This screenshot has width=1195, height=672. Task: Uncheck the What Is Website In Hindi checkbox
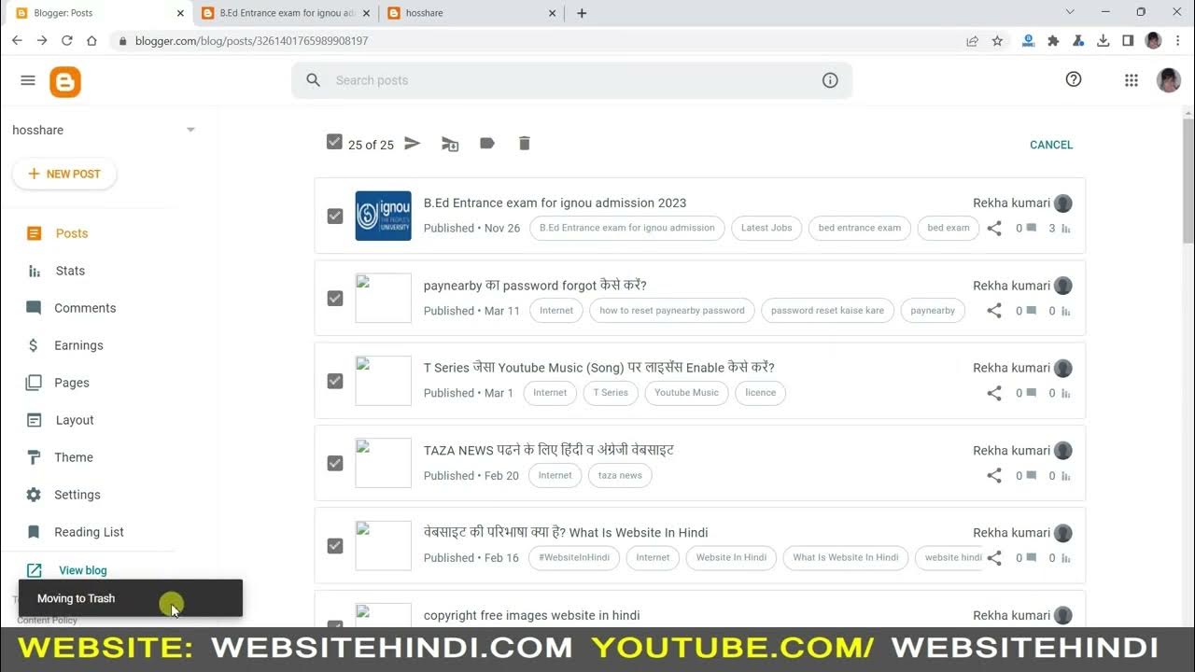pos(335,546)
